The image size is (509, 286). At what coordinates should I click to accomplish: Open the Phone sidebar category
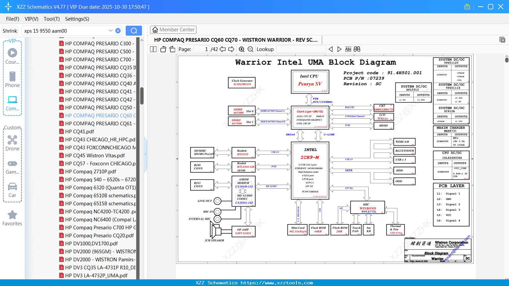(x=12, y=79)
